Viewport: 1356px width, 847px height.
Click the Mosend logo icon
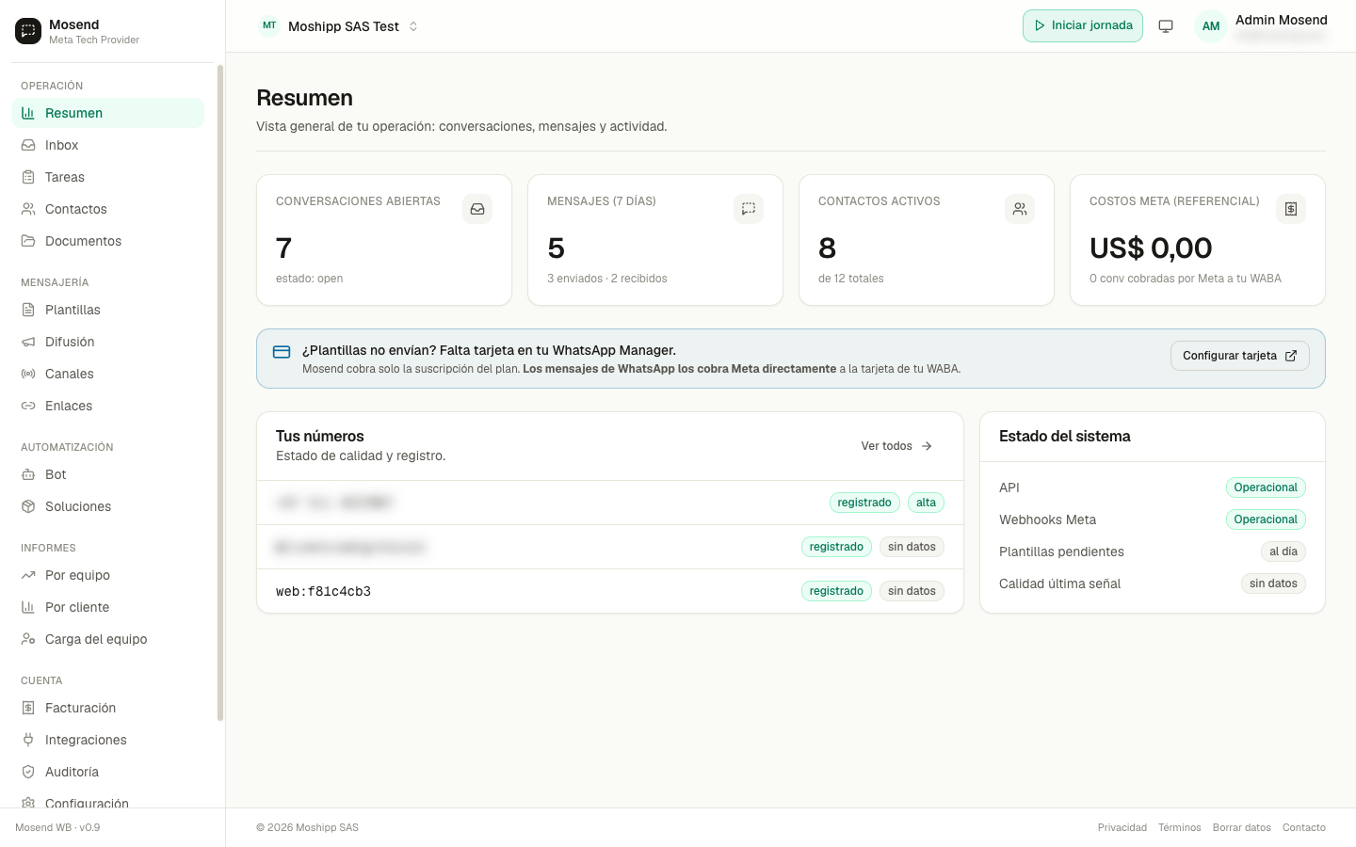28,31
